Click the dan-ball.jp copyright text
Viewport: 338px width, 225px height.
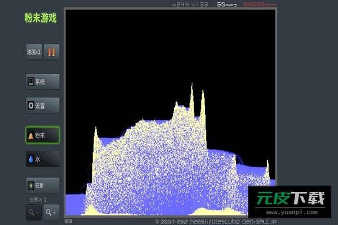click(216, 221)
